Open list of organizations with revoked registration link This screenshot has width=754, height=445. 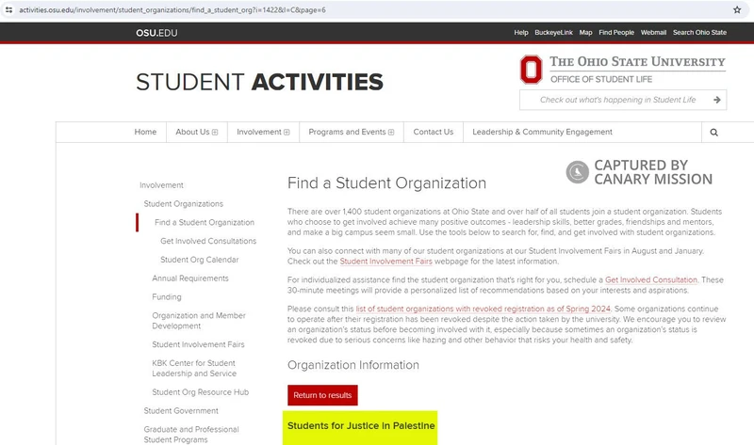click(484, 309)
